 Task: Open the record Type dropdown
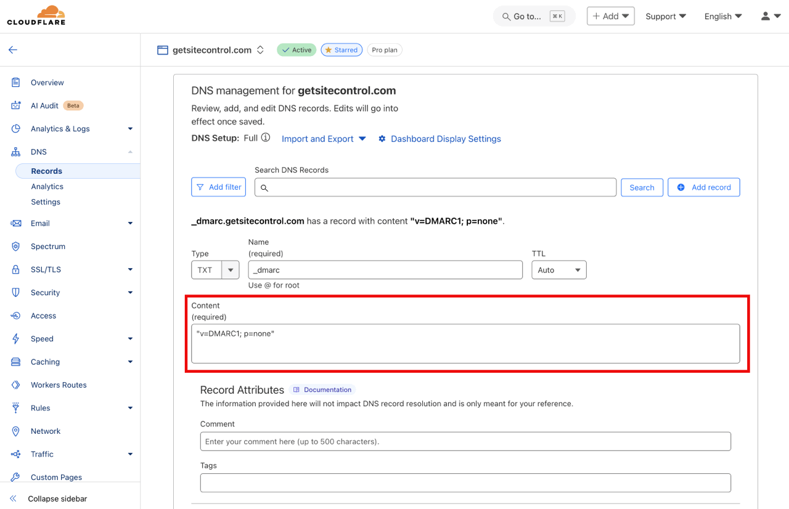[x=231, y=269]
